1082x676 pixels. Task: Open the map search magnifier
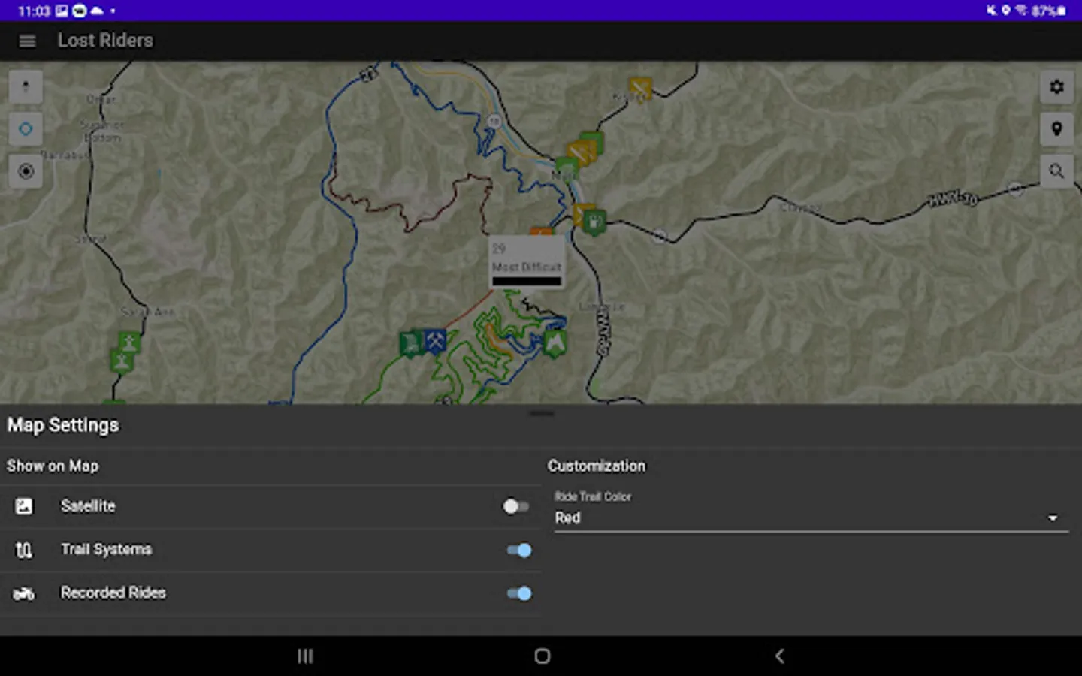[1056, 171]
